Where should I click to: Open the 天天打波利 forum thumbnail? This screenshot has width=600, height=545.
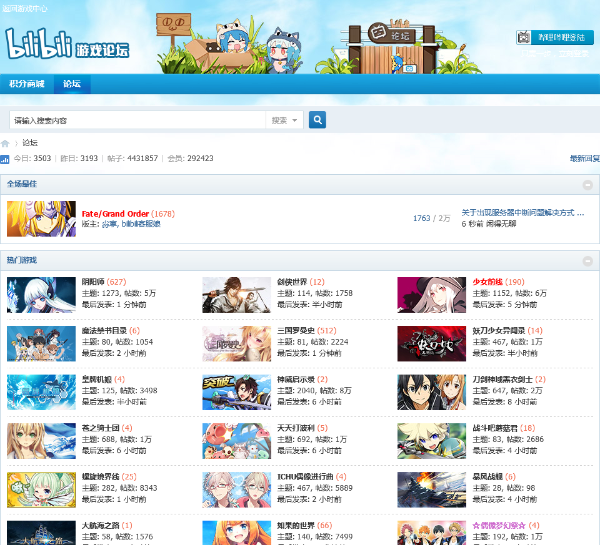(236, 441)
